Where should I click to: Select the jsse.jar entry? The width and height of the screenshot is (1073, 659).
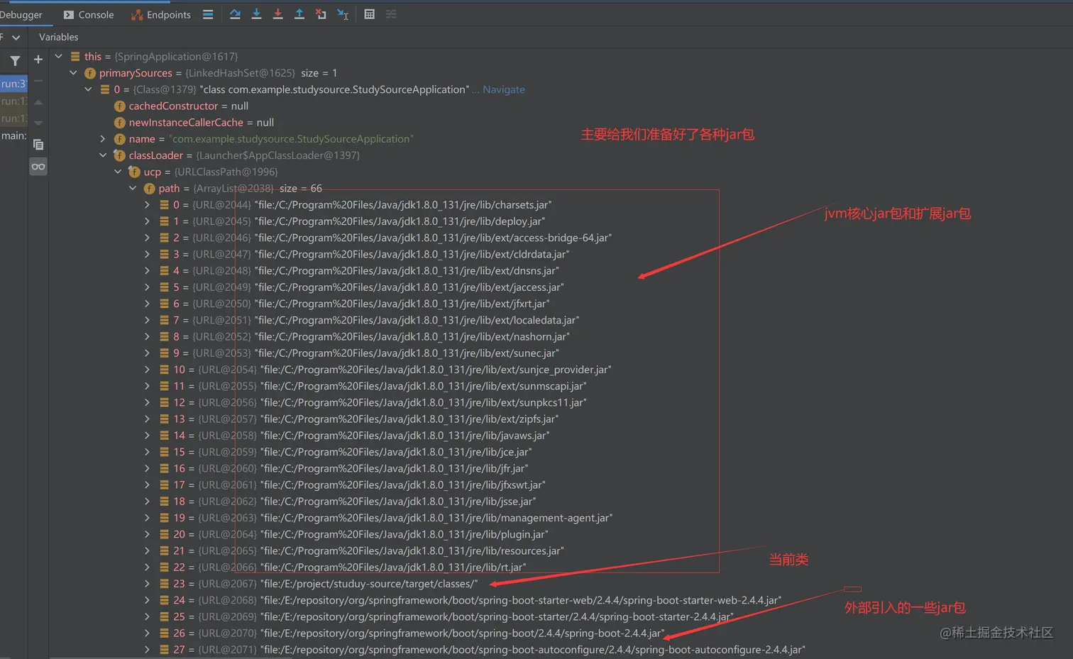(x=348, y=502)
